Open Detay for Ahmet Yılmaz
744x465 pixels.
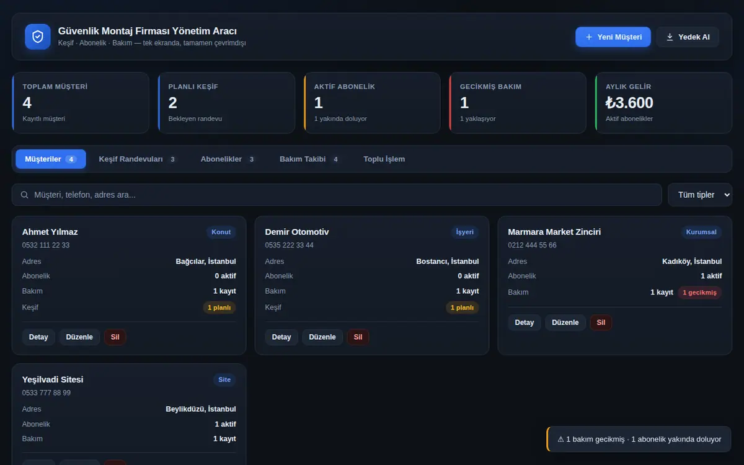[38, 337]
